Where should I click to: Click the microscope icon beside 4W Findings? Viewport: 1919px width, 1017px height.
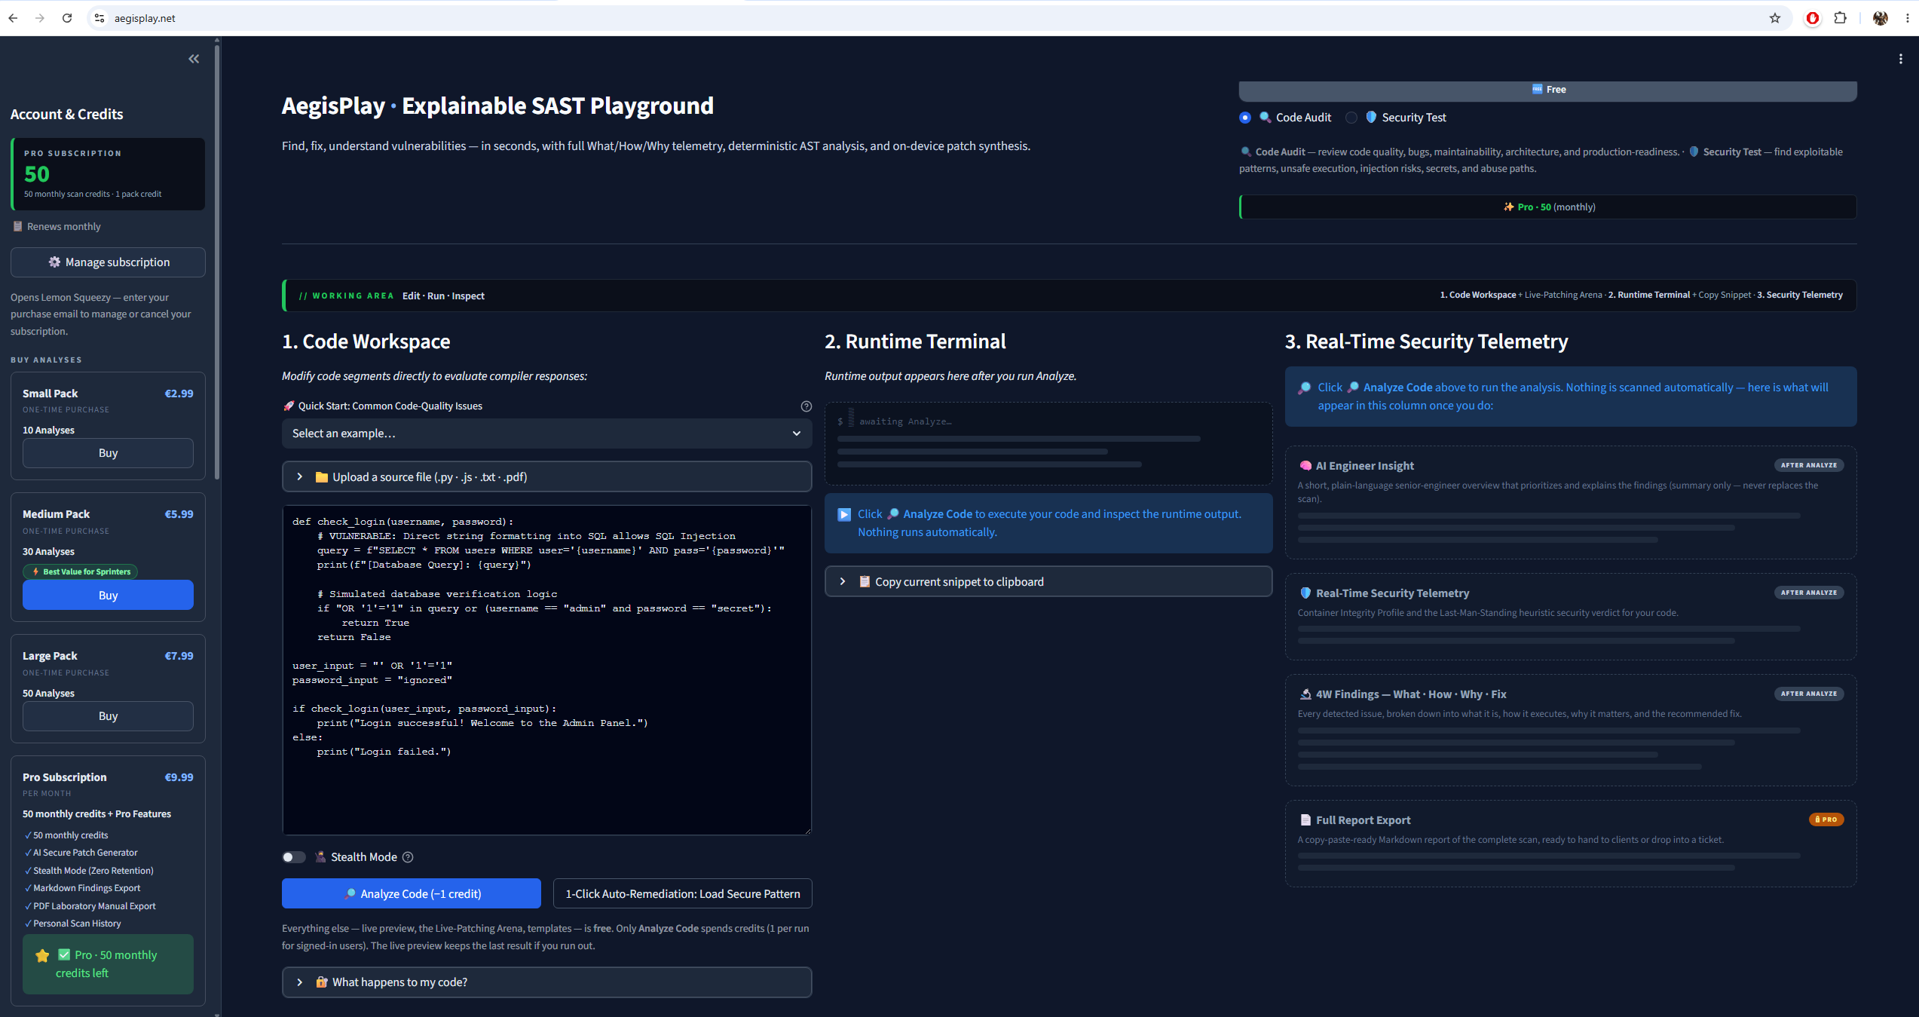coord(1305,694)
